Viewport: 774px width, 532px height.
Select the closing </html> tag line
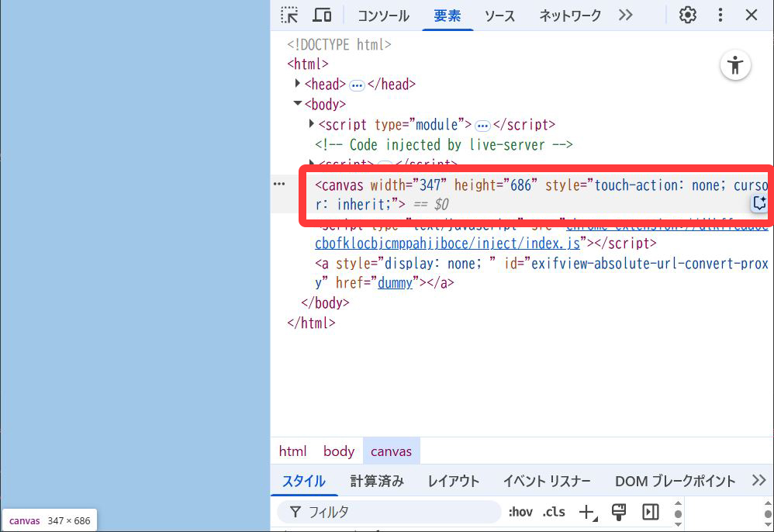(311, 323)
